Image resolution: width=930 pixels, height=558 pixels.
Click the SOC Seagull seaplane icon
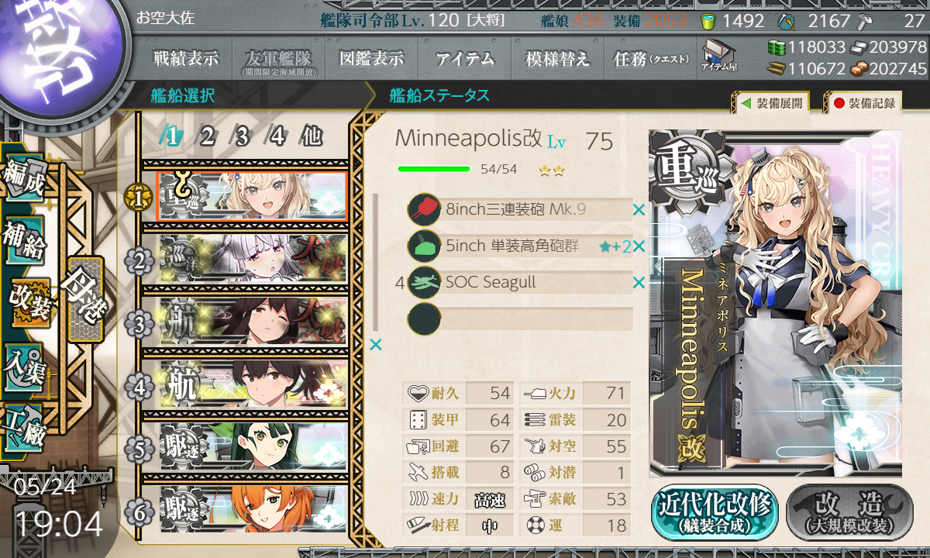(424, 282)
